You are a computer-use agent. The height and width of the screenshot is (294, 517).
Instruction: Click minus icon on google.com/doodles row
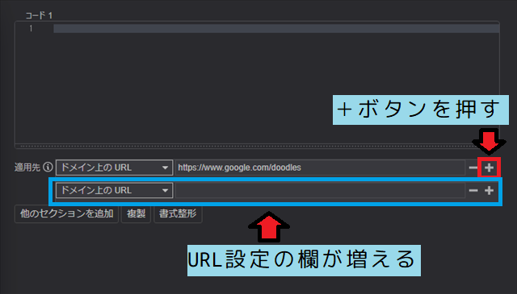pyautogui.click(x=473, y=168)
